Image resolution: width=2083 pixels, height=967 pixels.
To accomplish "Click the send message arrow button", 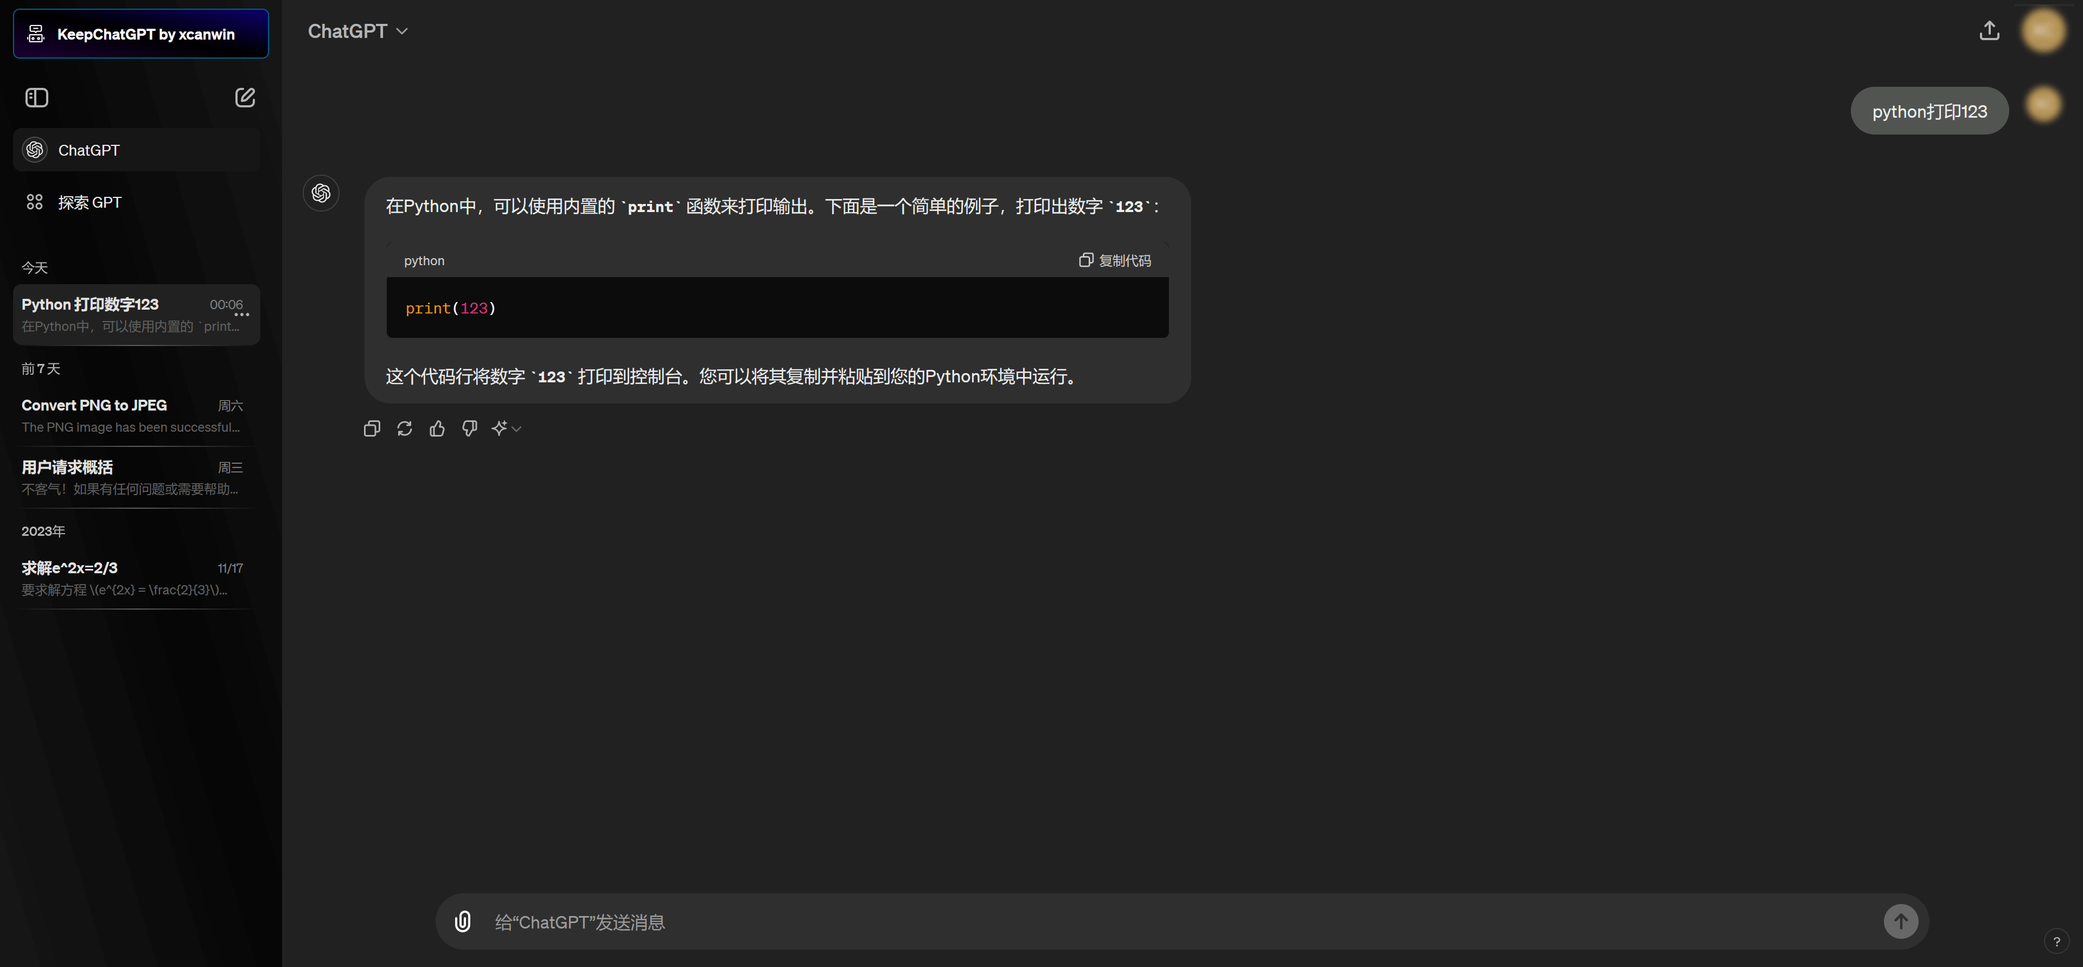I will point(1900,921).
